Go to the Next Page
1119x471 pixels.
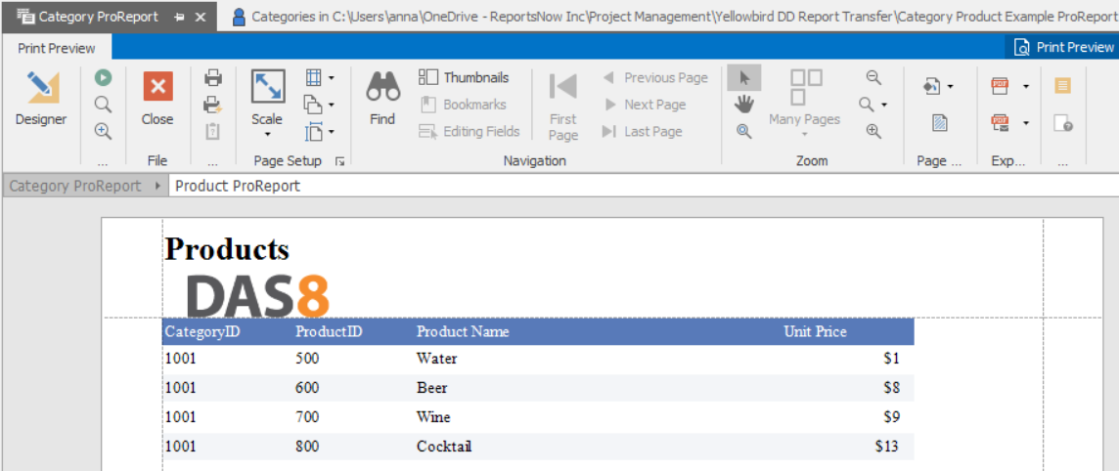[645, 105]
